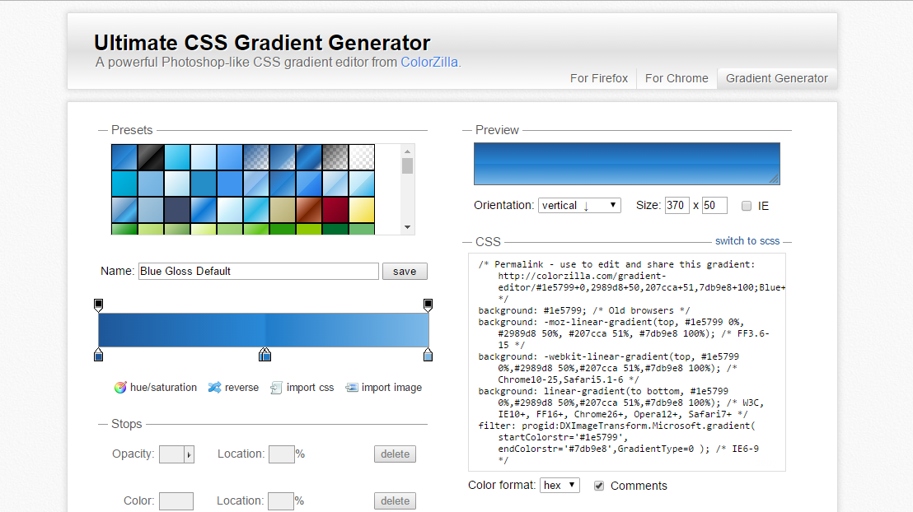
Task: Select the right opacity stop above gradient
Action: pyautogui.click(x=428, y=305)
